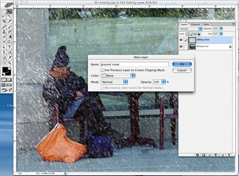Switch to the Channels tab
The width and height of the screenshot is (239, 176).
click(195, 24)
